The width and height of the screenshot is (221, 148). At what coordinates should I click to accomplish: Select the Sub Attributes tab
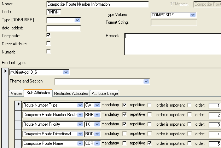(38, 93)
